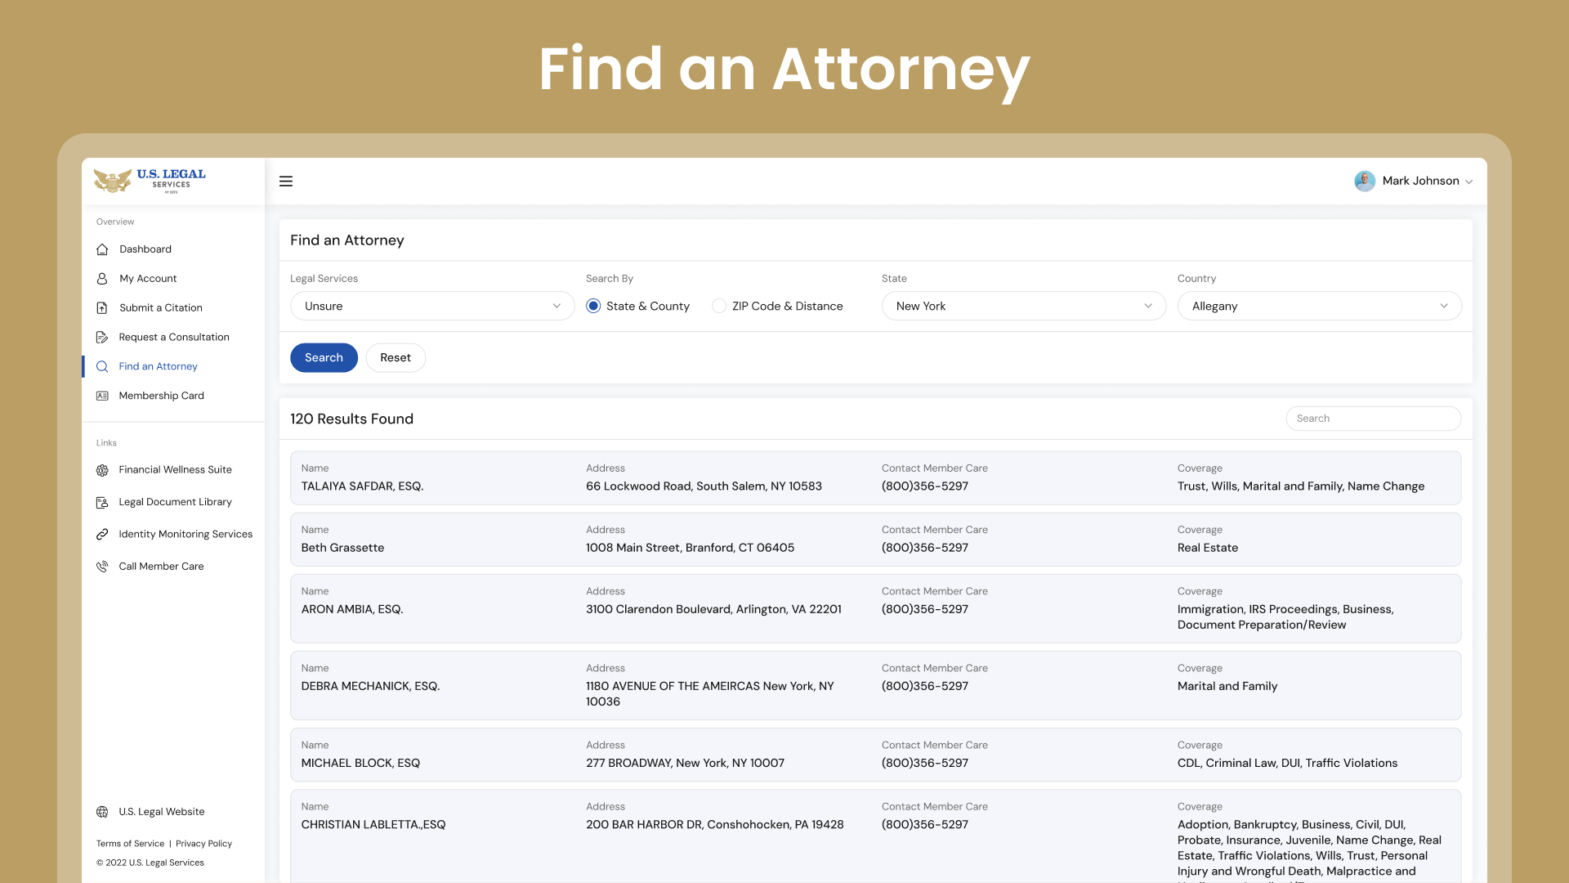
Task: Open Dashboard from the sidebar
Action: point(145,249)
